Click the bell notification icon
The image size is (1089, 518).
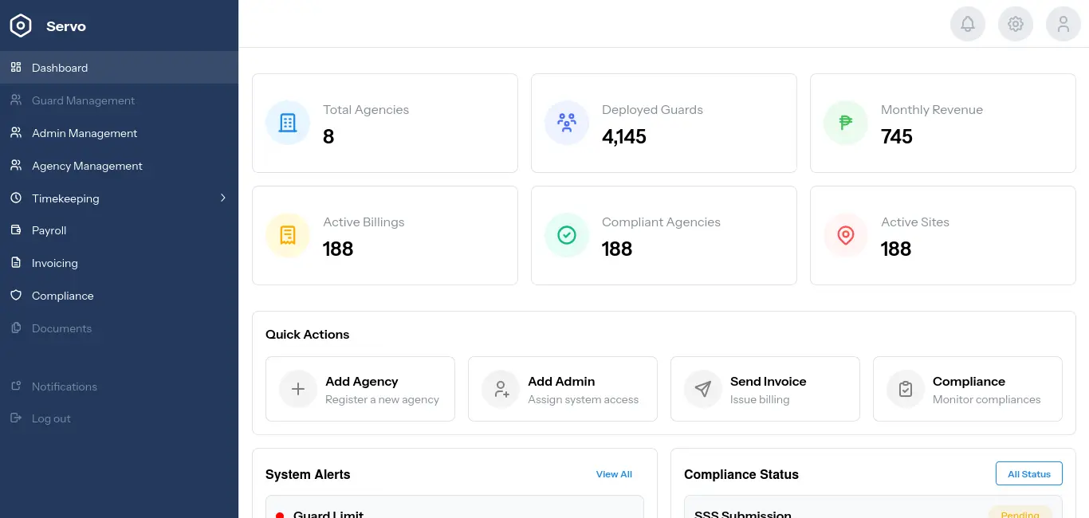968,23
